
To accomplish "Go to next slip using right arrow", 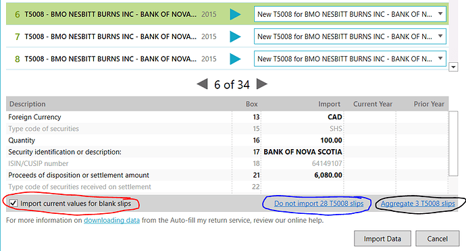I will click(262, 84).
